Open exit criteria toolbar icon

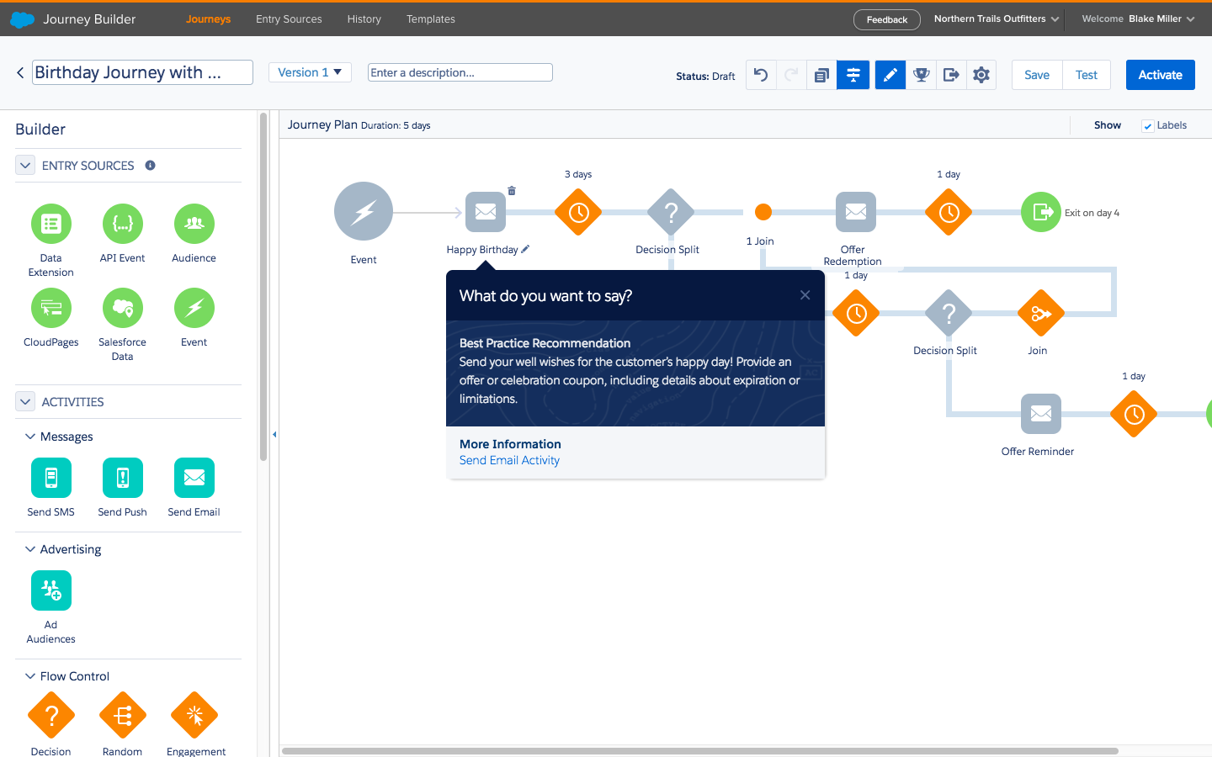click(x=951, y=75)
